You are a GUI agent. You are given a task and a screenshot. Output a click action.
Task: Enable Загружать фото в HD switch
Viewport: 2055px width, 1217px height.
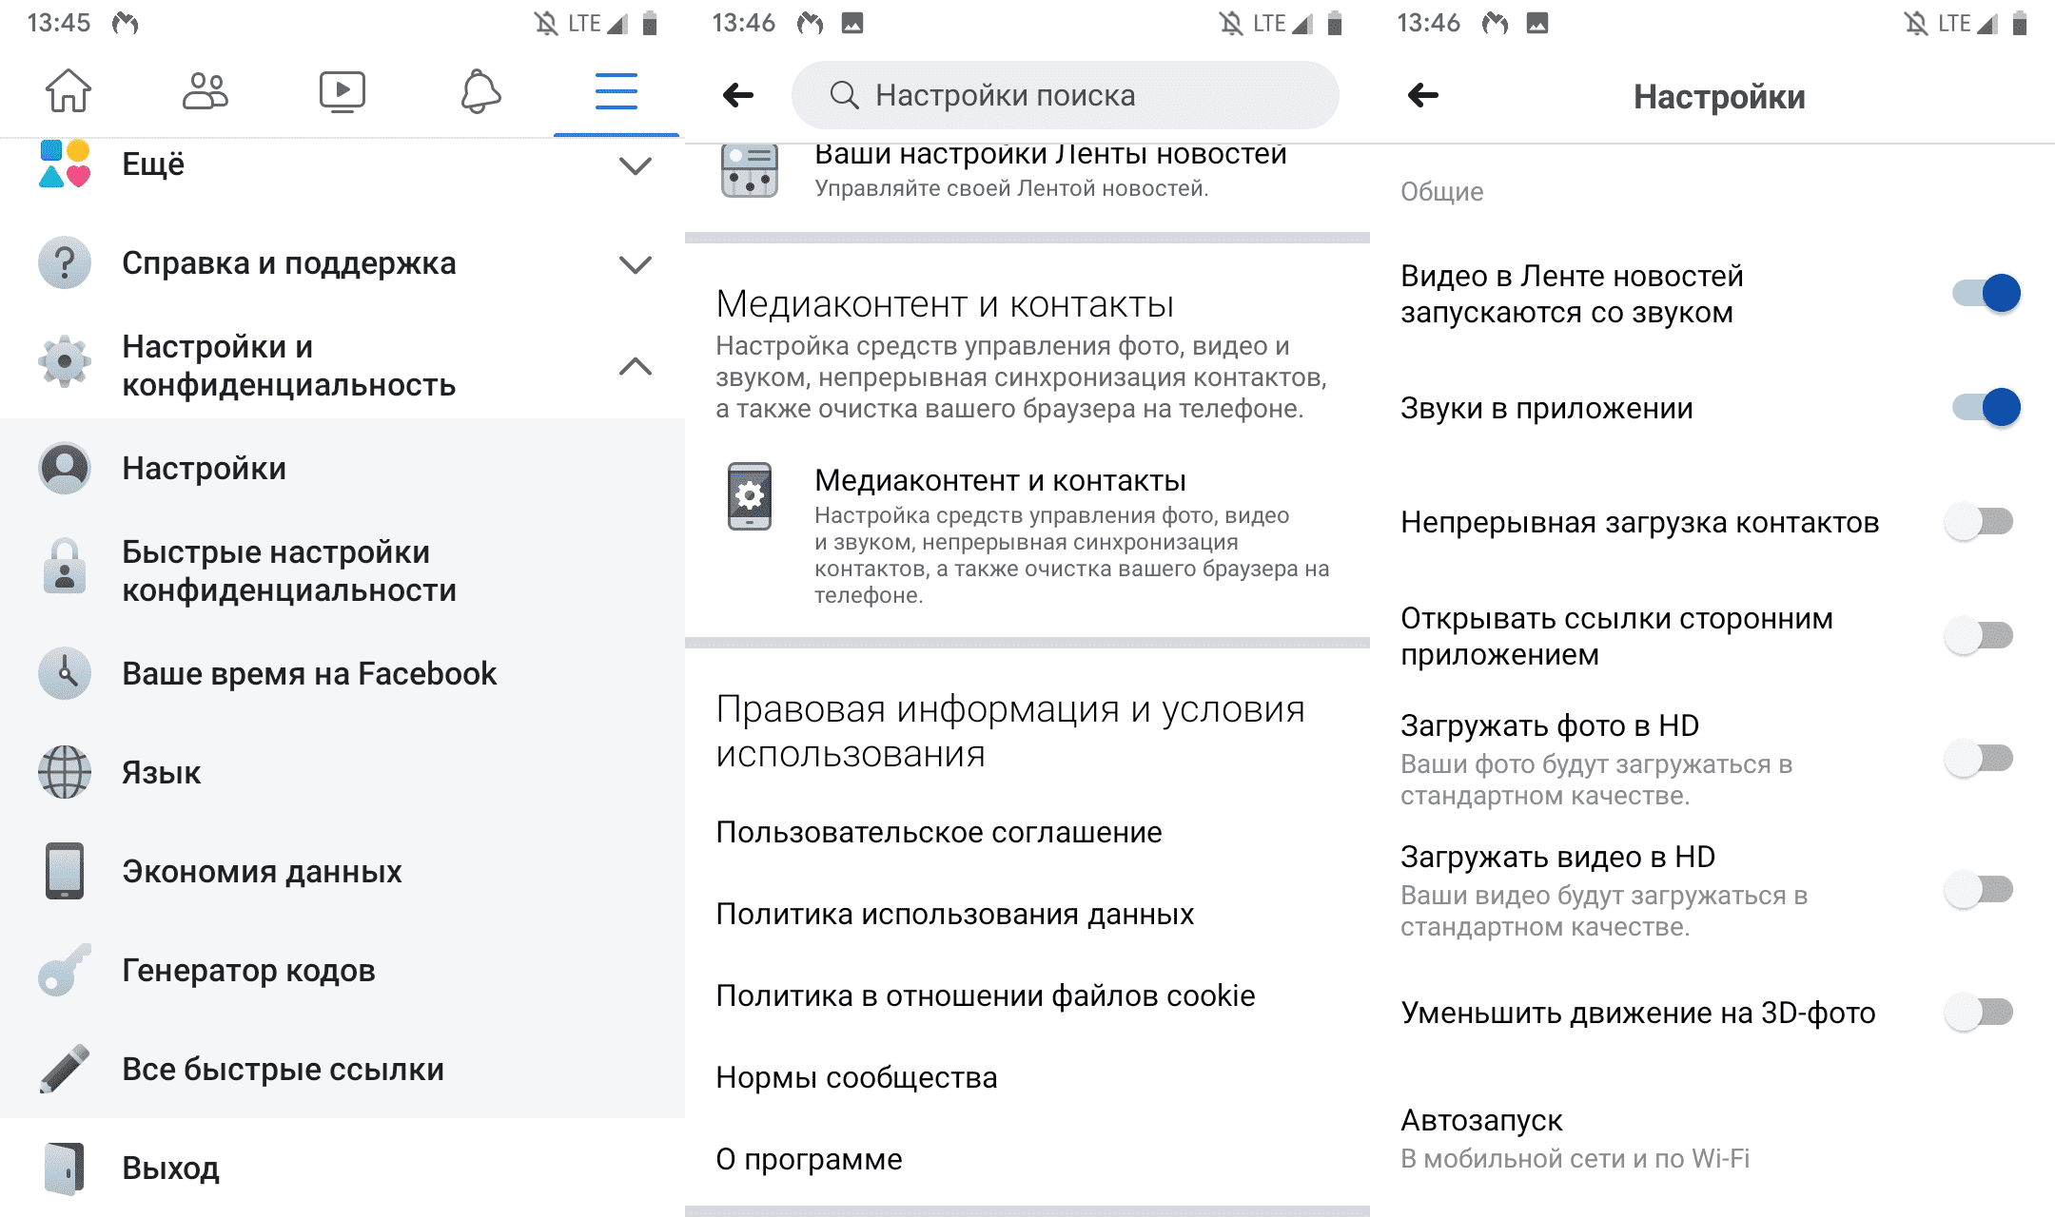[x=1979, y=758]
